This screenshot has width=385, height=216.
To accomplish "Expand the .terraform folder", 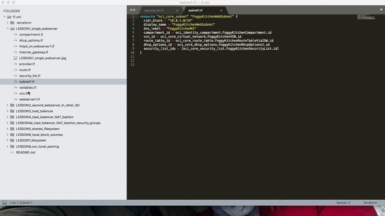I will click(8, 23).
